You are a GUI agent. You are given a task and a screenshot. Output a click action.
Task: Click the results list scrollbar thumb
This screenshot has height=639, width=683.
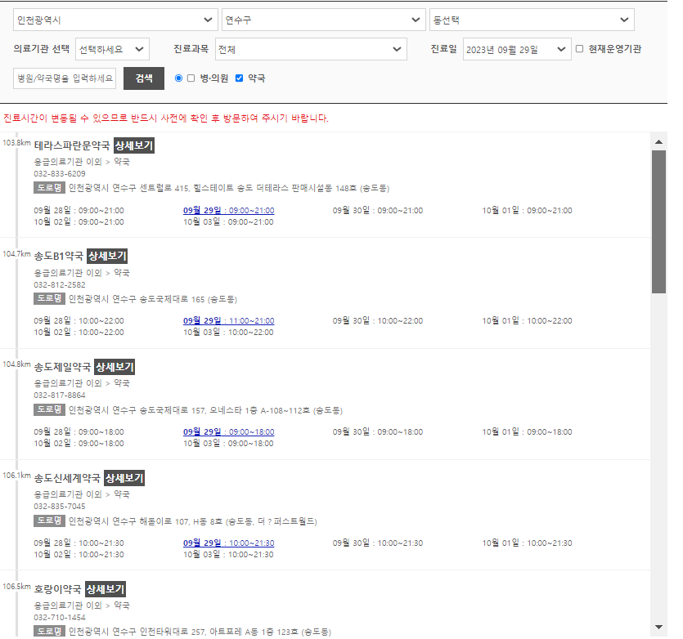(658, 222)
